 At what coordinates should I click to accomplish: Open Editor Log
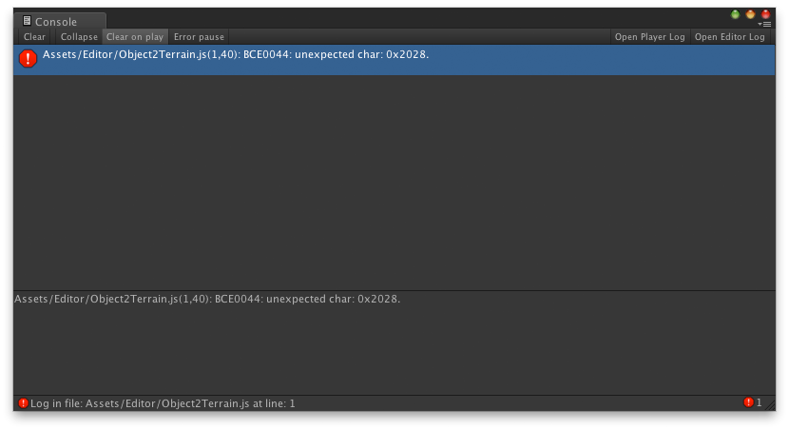point(730,37)
